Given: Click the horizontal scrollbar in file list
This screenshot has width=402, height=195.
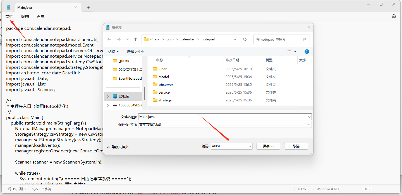Looking at the screenshot, I should pos(226,108).
